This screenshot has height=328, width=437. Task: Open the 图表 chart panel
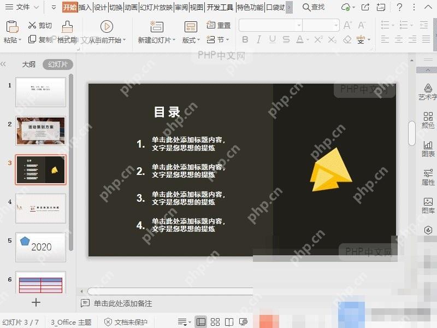point(428,149)
